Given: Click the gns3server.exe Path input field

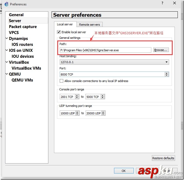Looking at the screenshot, I should click(x=105, y=50).
